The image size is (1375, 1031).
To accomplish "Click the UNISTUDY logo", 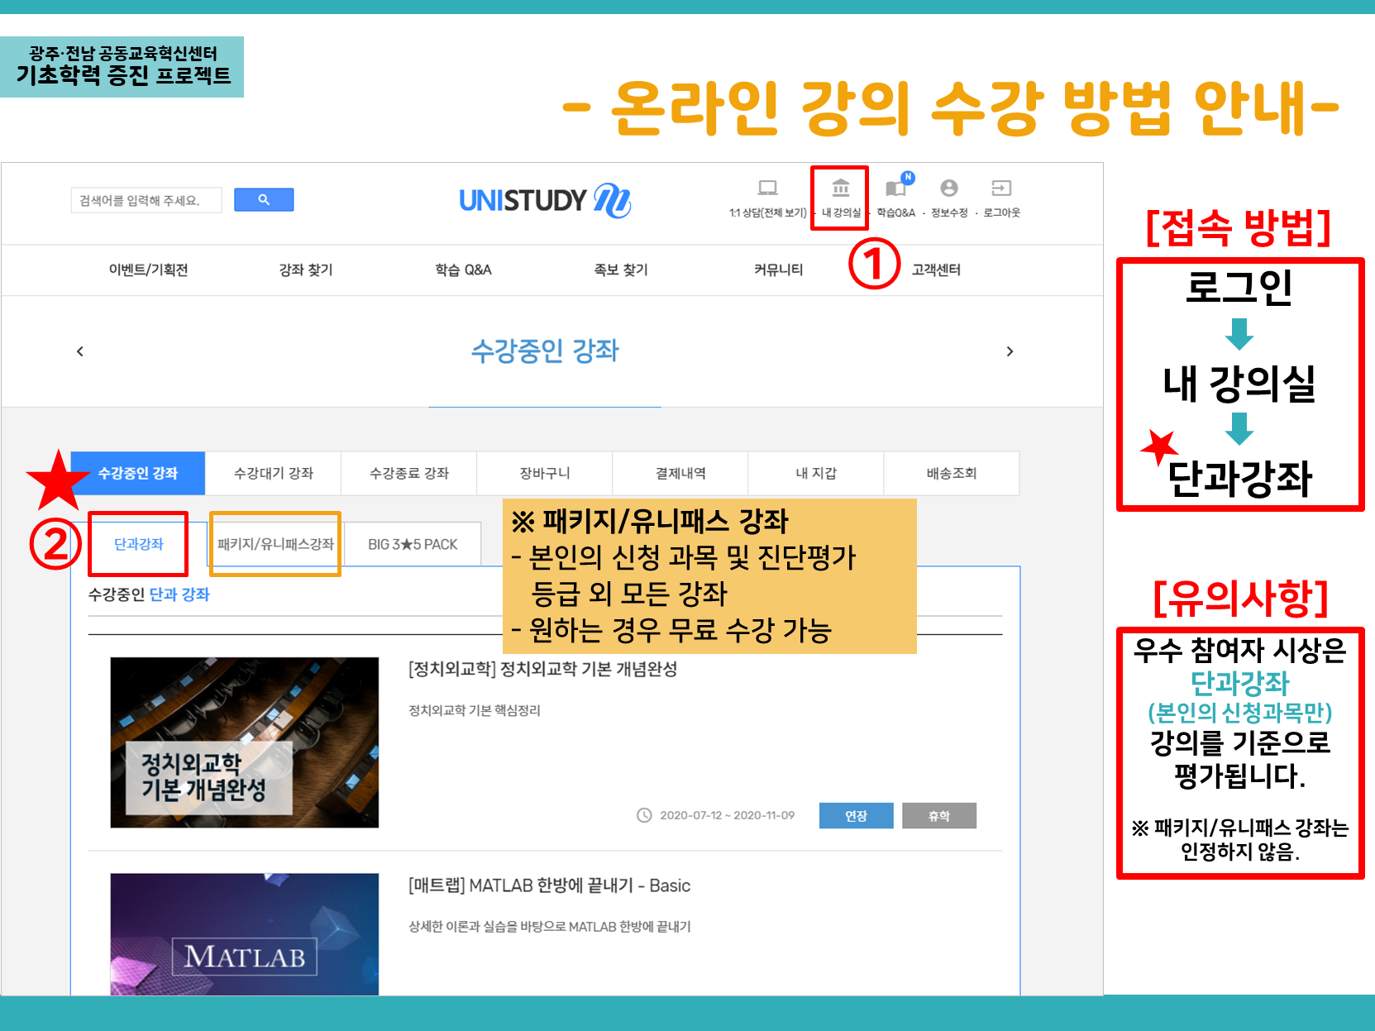I will coord(544,200).
